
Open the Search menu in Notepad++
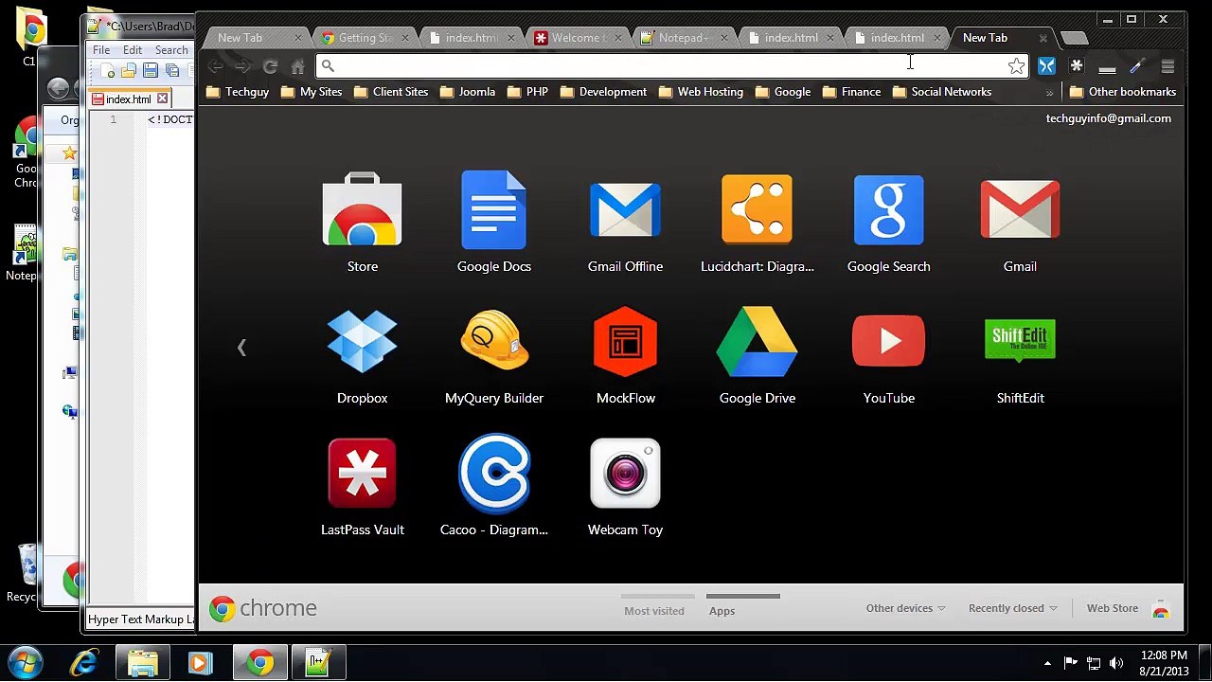point(171,50)
